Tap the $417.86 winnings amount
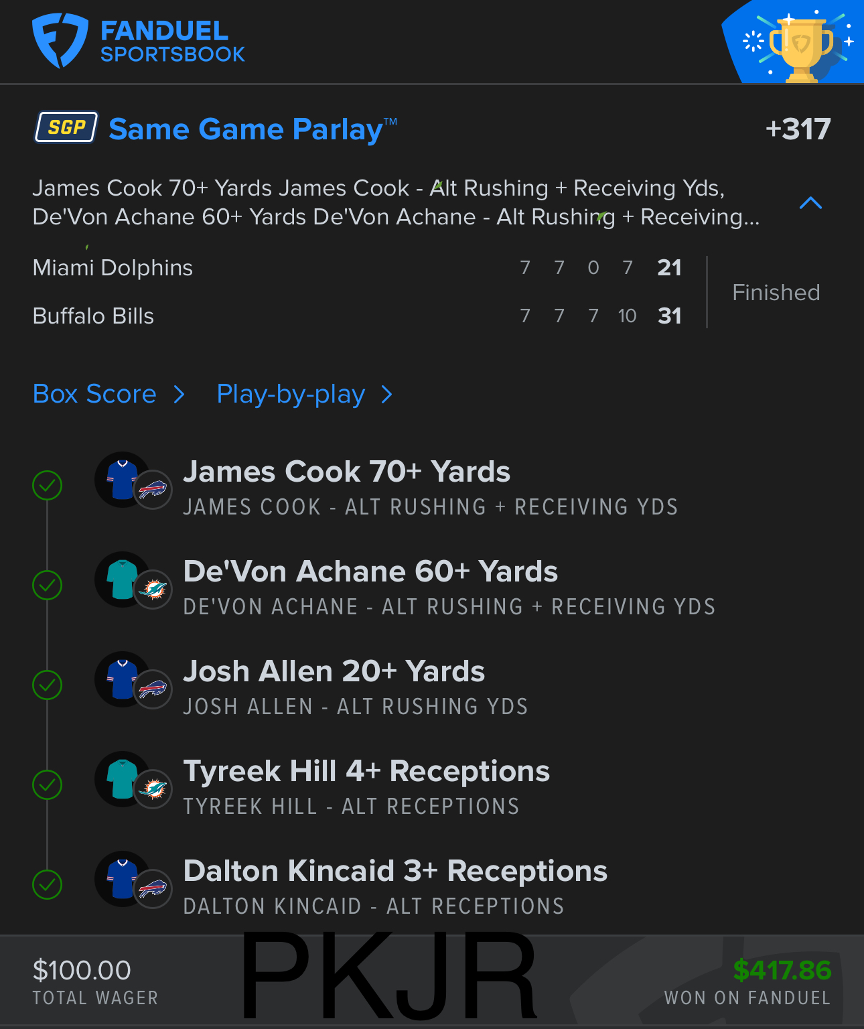Viewport: 864px width, 1029px height. tap(782, 970)
